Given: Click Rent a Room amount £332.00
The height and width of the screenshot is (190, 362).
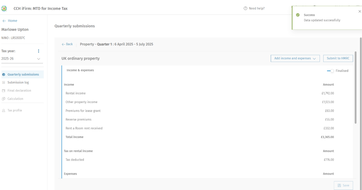Looking at the screenshot, I should pos(329,129).
